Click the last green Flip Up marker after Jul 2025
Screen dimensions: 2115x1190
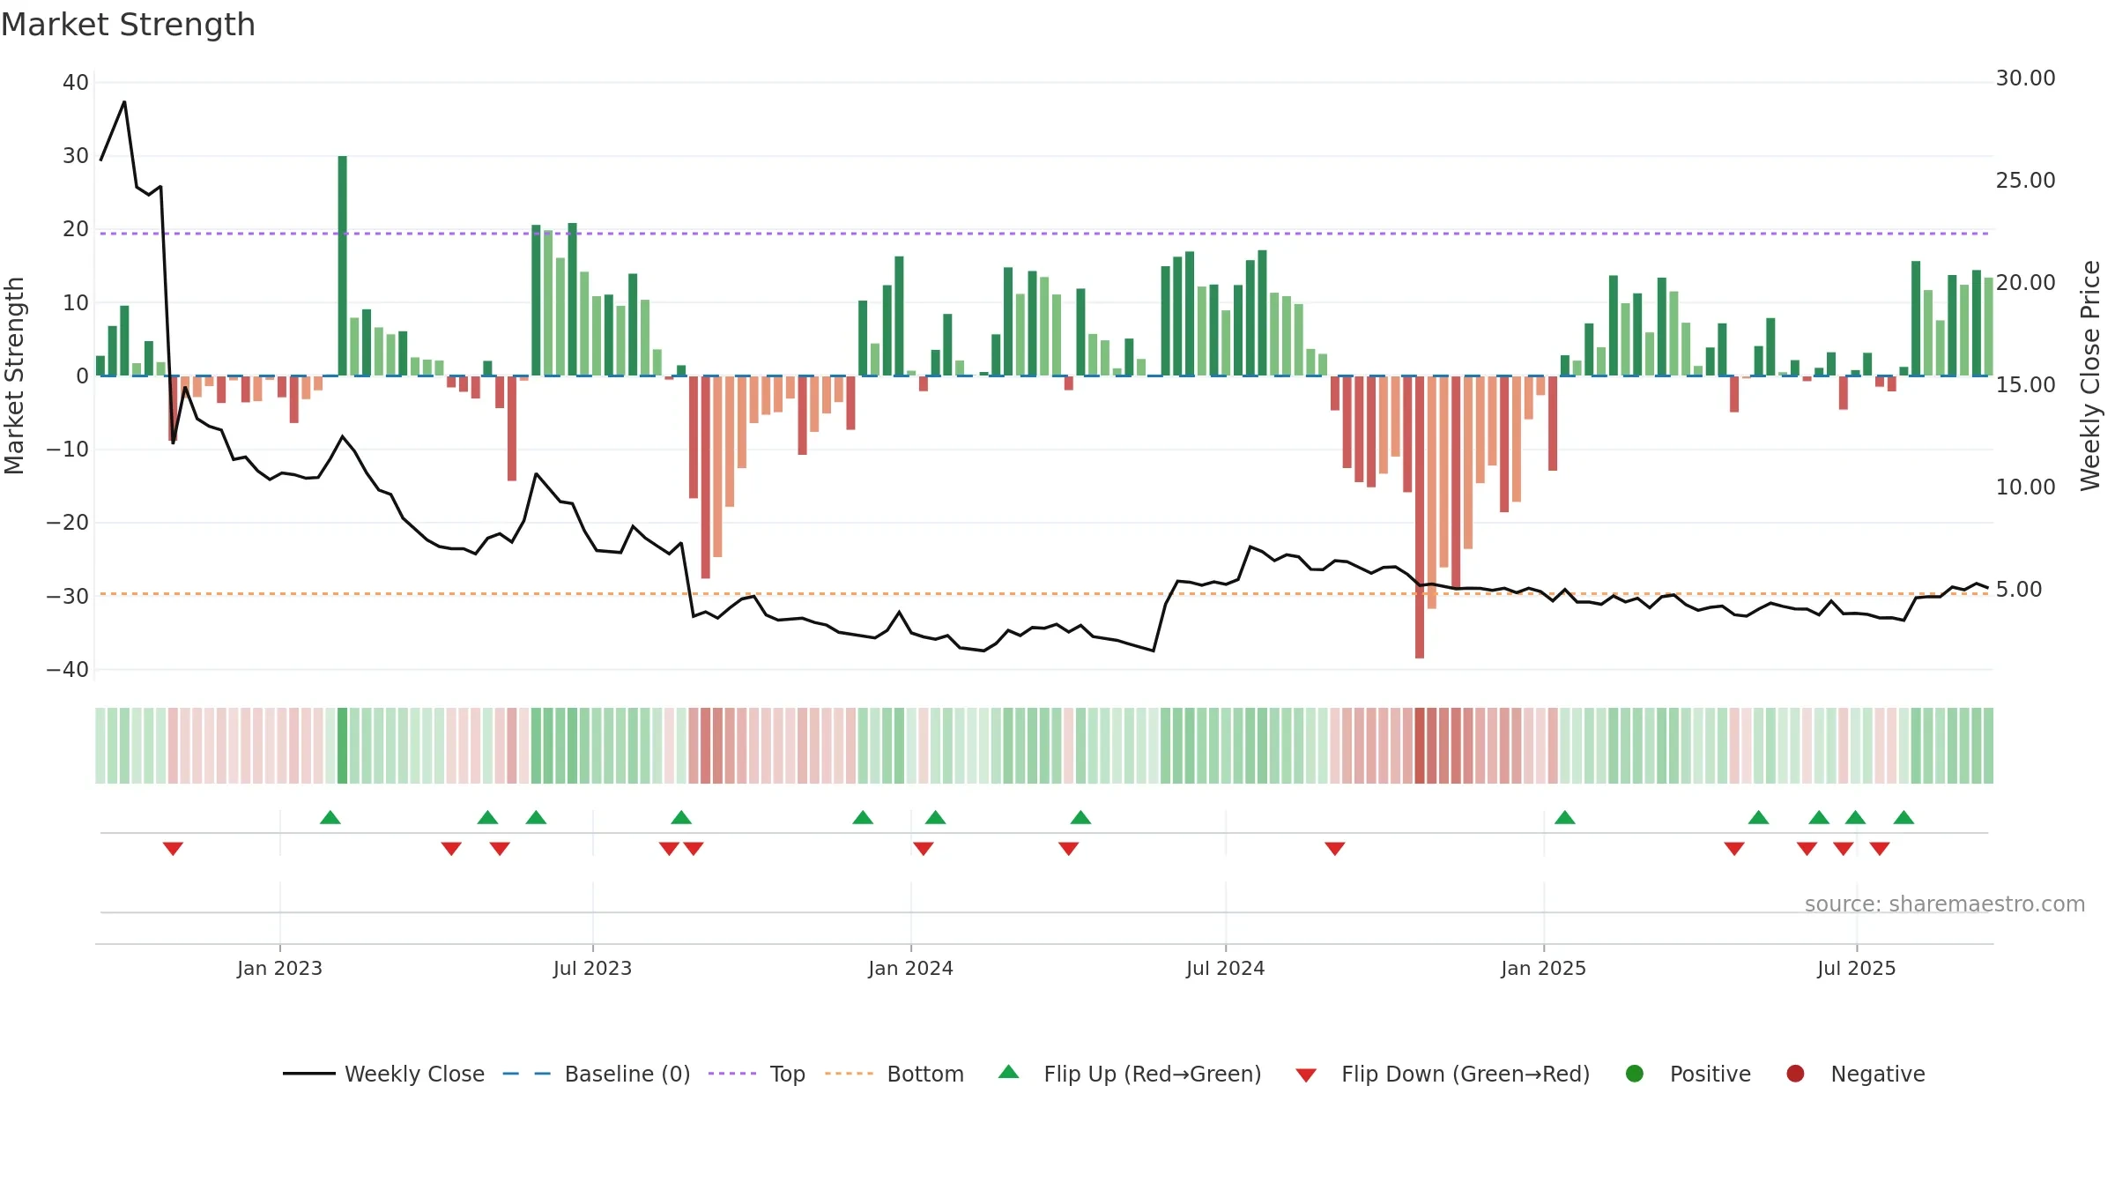[1903, 817]
